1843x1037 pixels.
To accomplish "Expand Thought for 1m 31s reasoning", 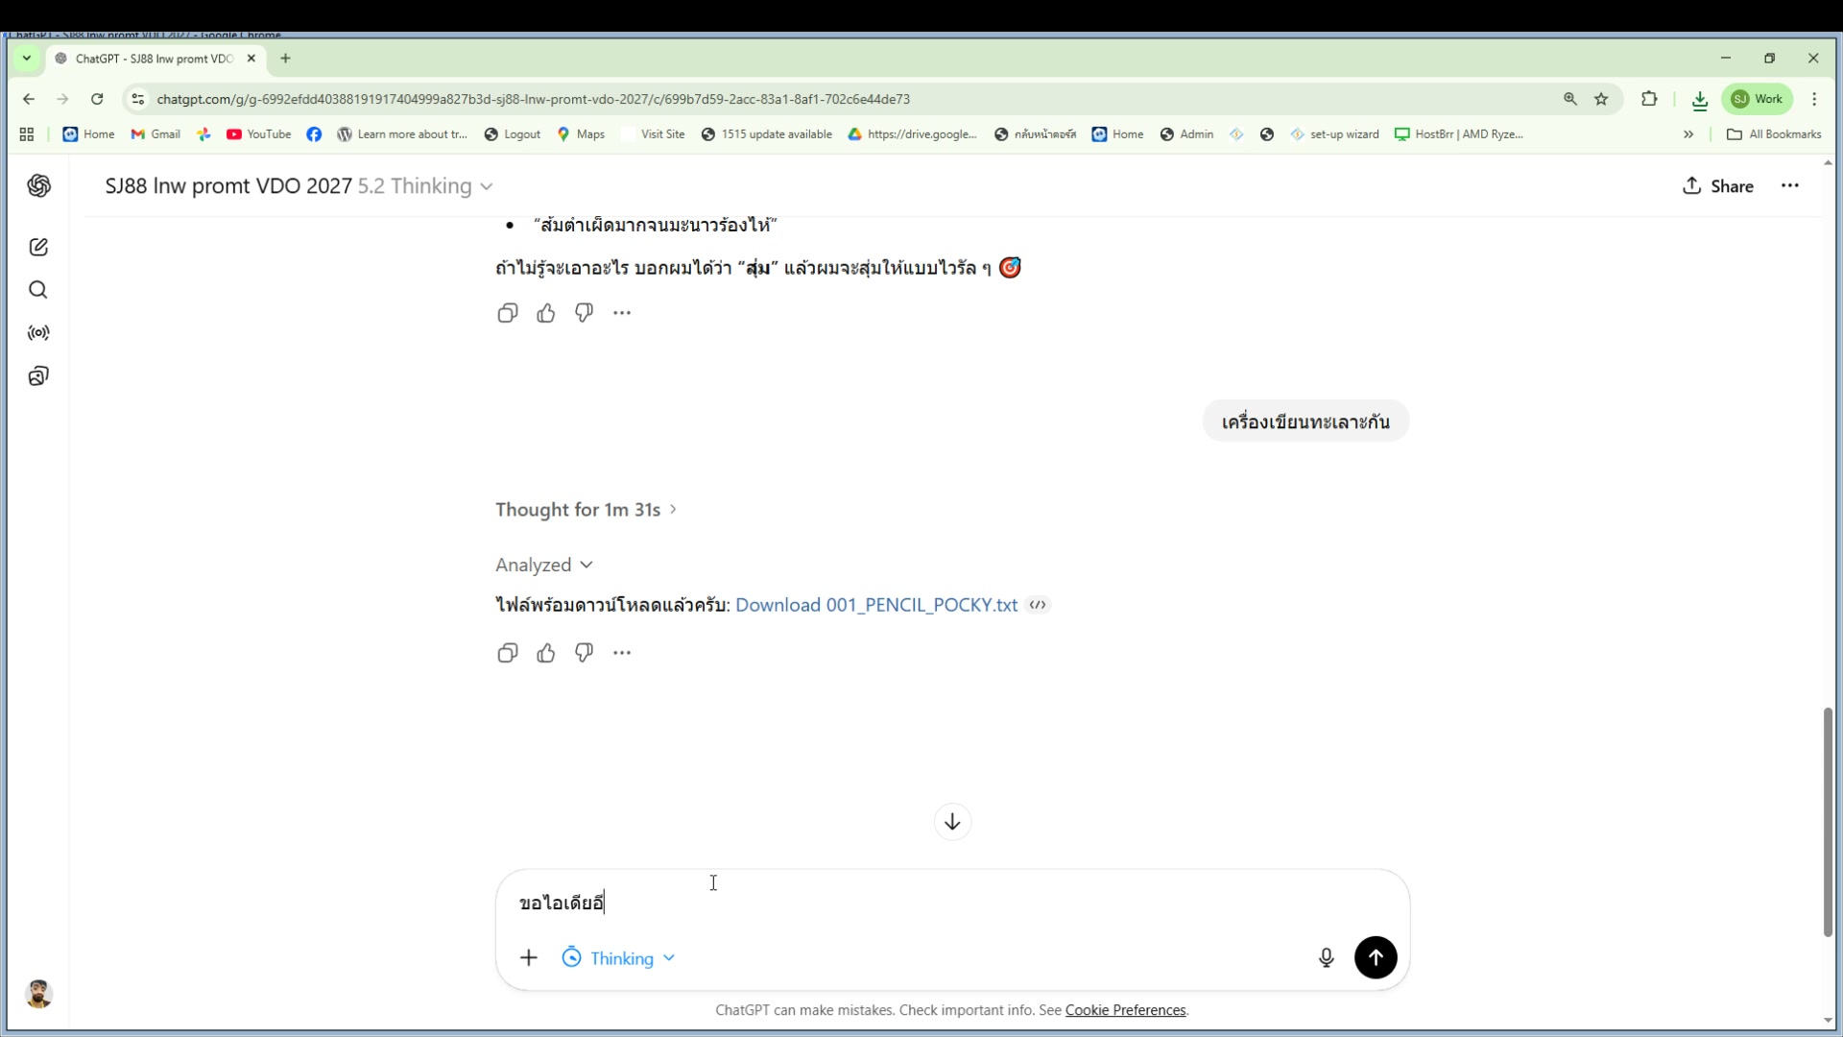I will pyautogui.click(x=586, y=510).
